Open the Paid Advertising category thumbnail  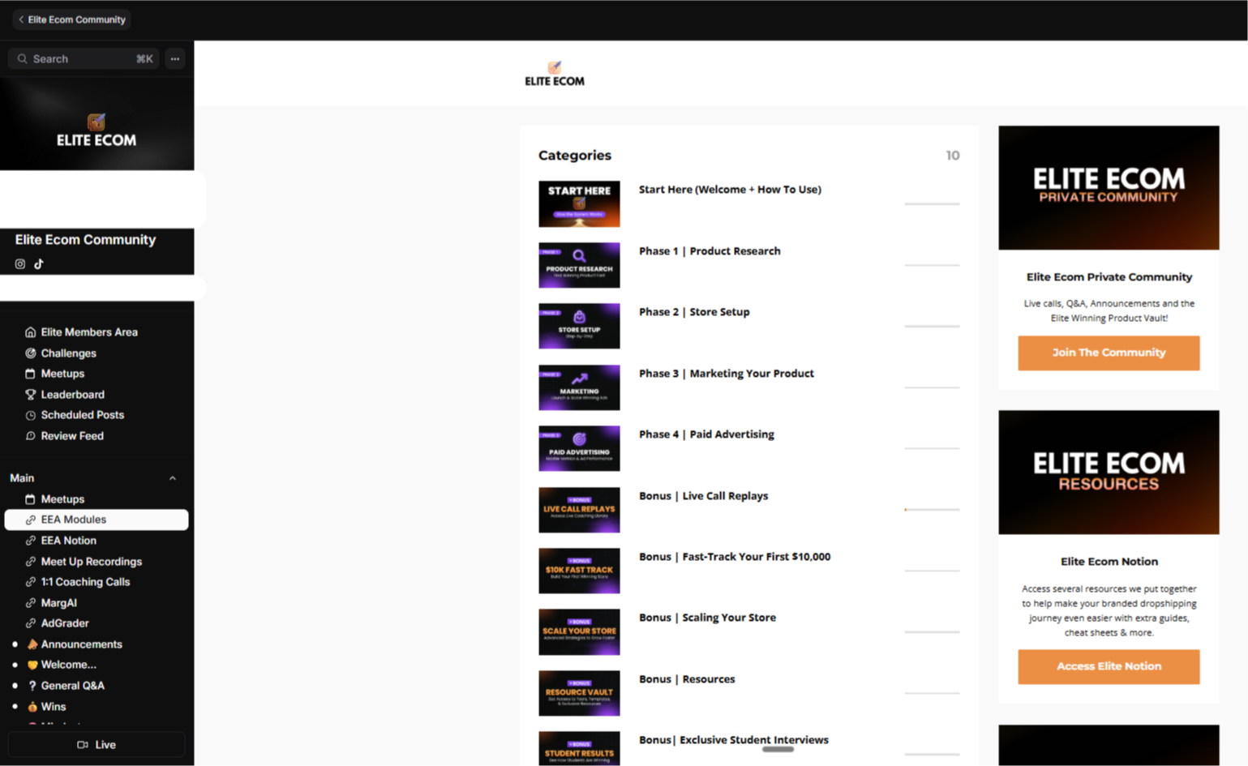[579, 448]
